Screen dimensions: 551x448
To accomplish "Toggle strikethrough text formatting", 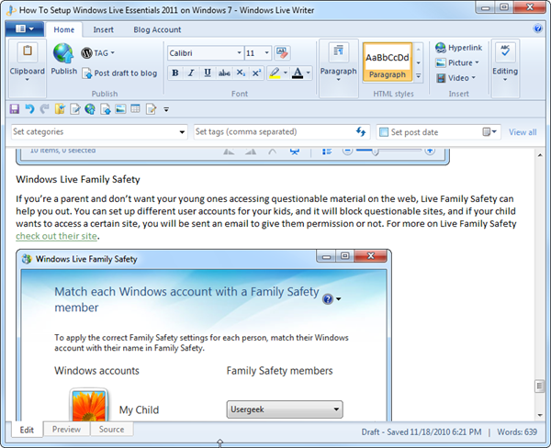I will (x=223, y=73).
